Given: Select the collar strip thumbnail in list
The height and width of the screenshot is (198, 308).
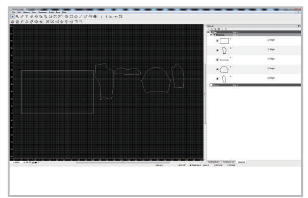Looking at the screenshot, I should click(224, 60).
